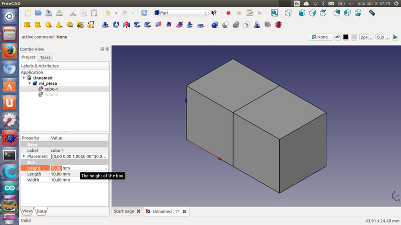
Task: Create a Box primitive from the Part toolbar
Action: 27,24
